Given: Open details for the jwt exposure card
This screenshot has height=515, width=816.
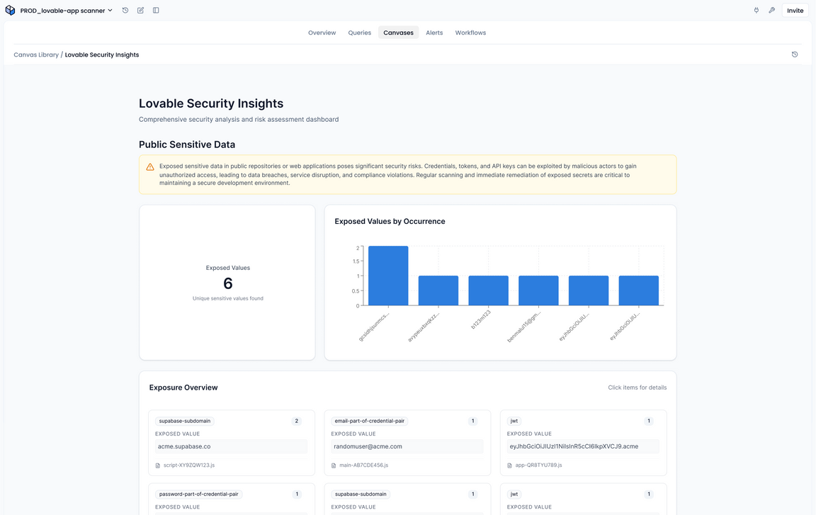Looking at the screenshot, I should click(x=582, y=439).
